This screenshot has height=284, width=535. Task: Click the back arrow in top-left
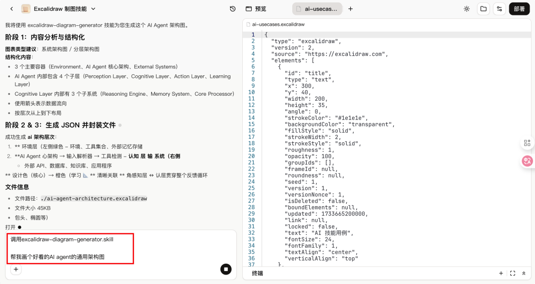11,9
